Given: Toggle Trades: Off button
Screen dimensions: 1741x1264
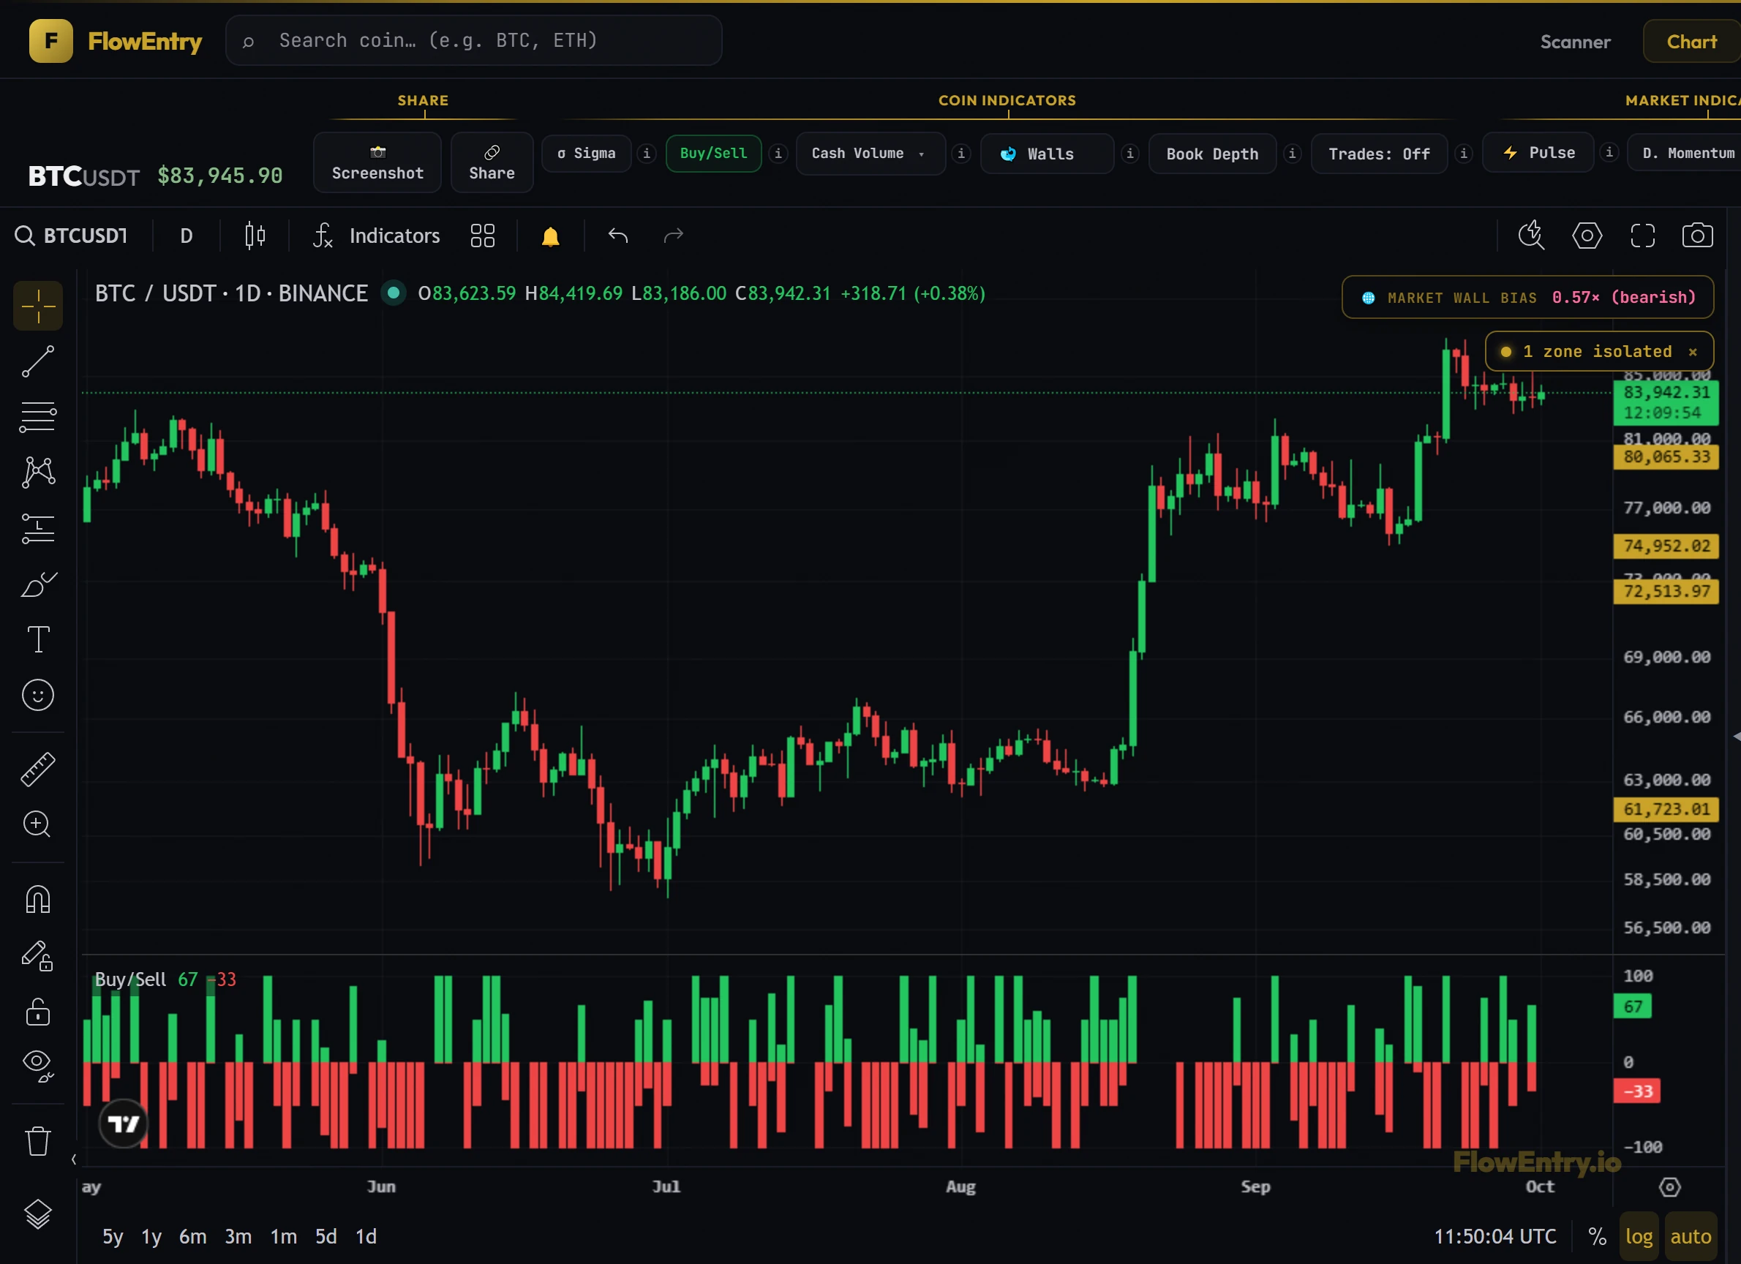Looking at the screenshot, I should click(x=1379, y=154).
